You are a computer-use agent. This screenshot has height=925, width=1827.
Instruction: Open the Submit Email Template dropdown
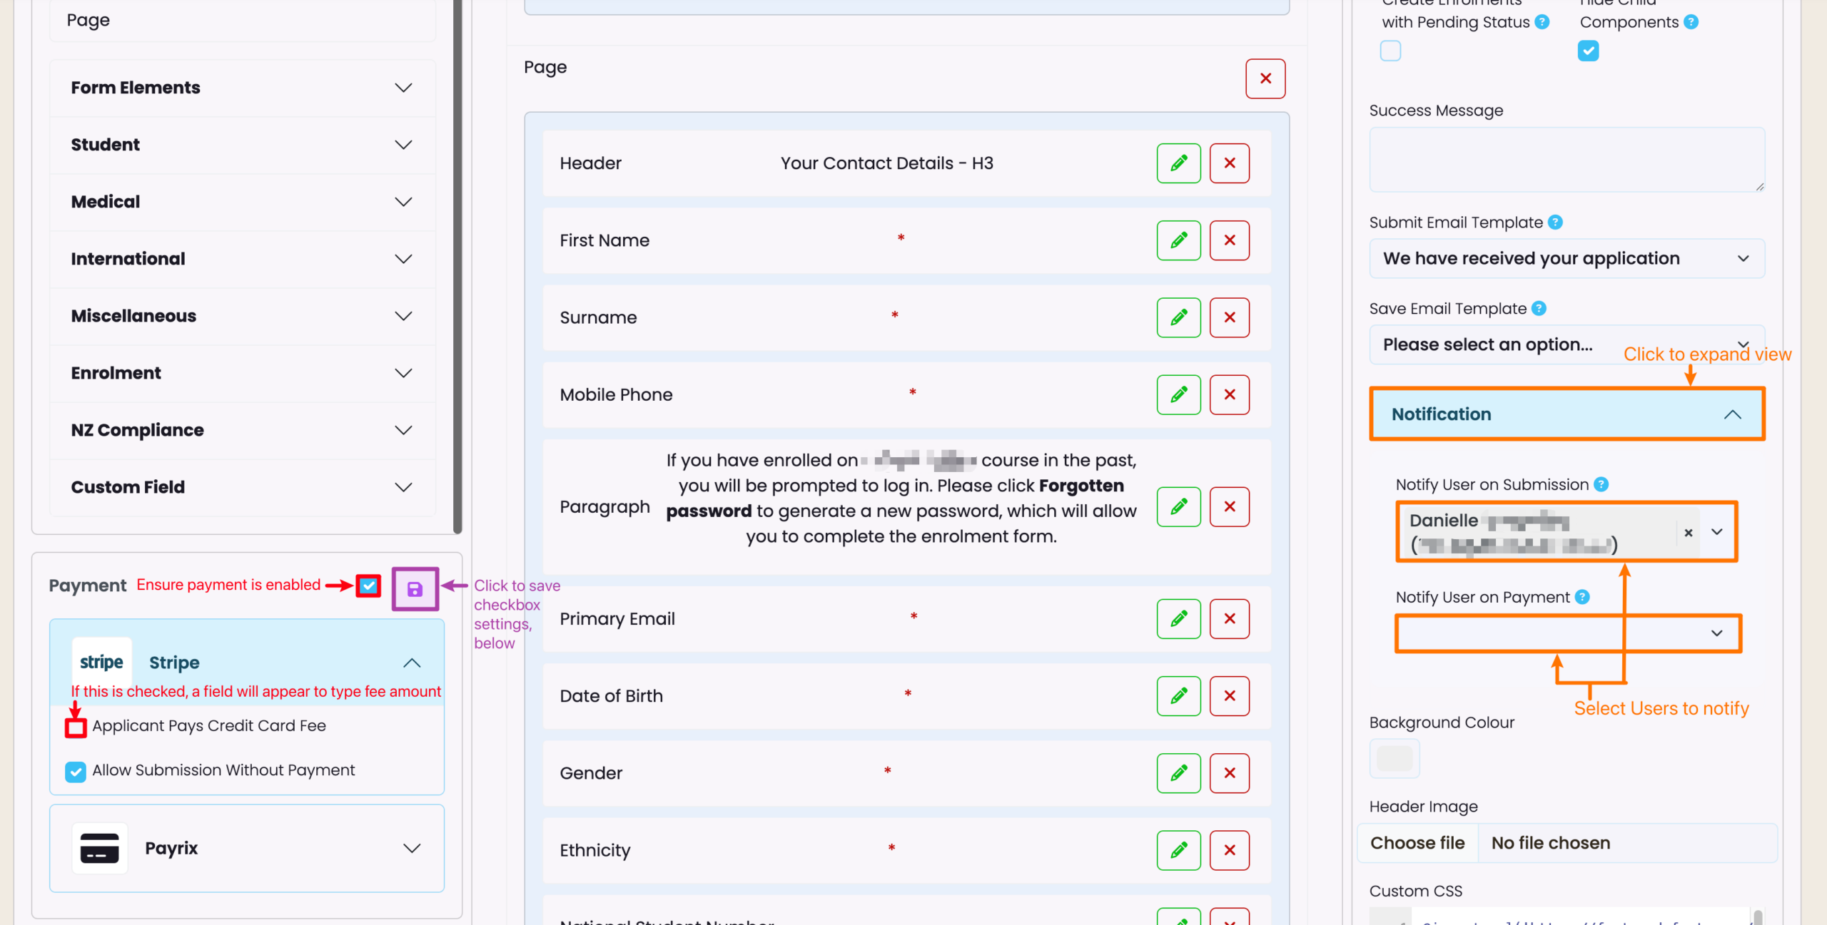[1567, 258]
